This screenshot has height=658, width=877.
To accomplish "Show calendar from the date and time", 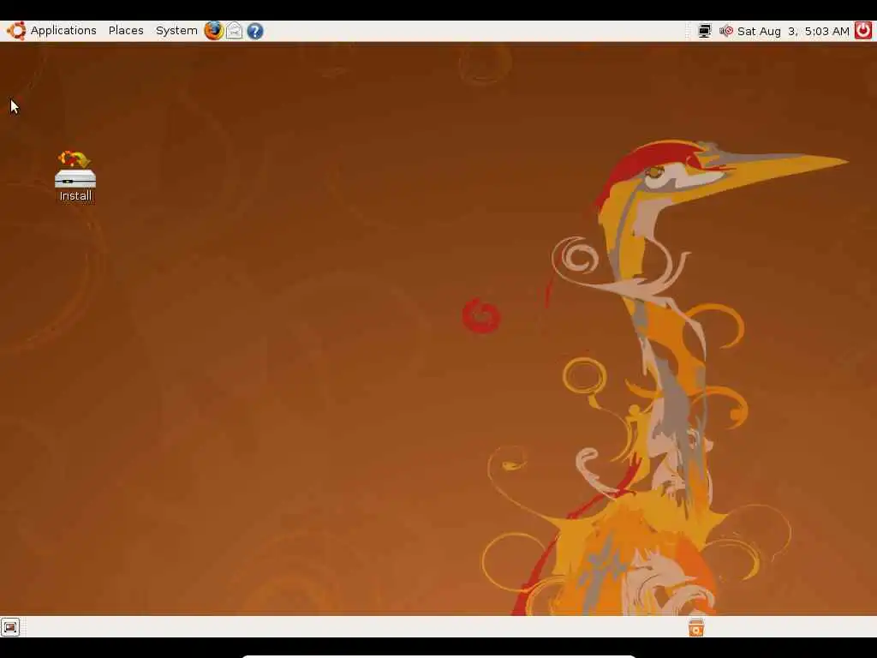I will 793,32.
